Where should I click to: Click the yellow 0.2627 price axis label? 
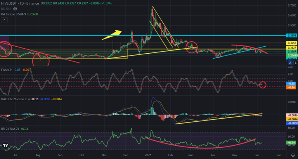[x=291, y=47]
